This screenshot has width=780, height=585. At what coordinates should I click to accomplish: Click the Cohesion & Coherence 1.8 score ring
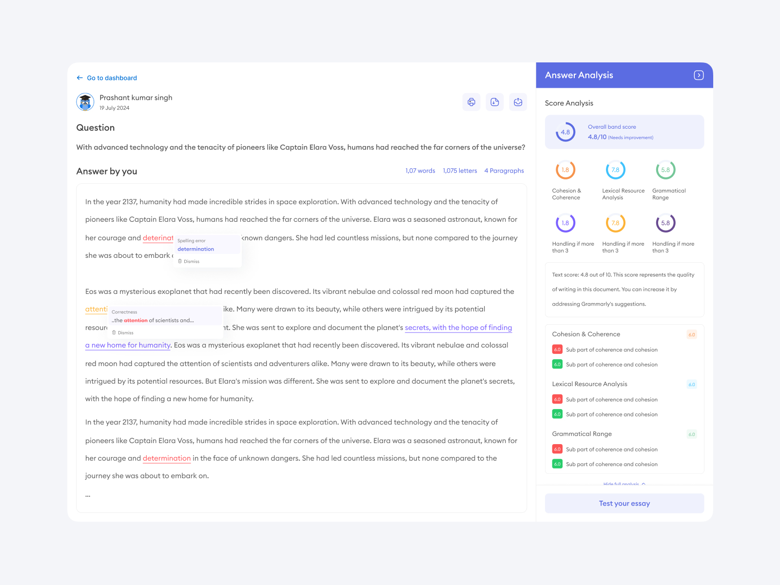click(565, 170)
